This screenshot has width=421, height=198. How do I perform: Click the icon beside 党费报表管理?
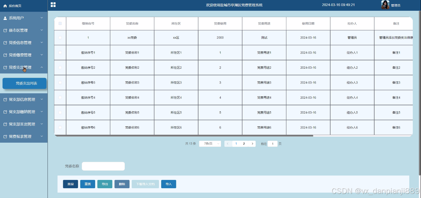tap(5, 136)
